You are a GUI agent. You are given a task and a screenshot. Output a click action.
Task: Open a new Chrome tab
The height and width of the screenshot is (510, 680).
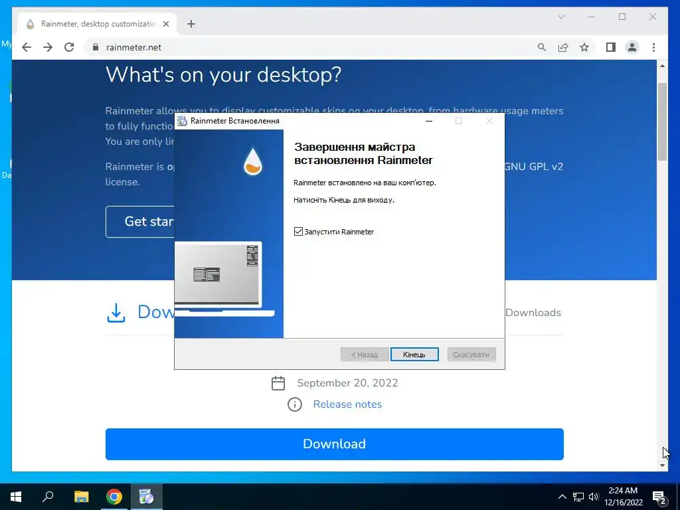pyautogui.click(x=191, y=24)
